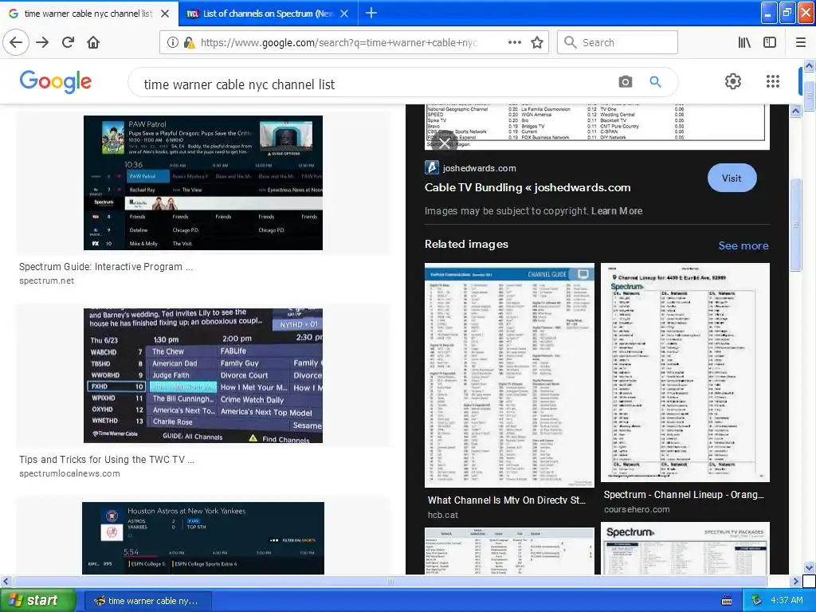The width and height of the screenshot is (816, 612).
Task: Click the system tray clock
Action: [787, 601]
